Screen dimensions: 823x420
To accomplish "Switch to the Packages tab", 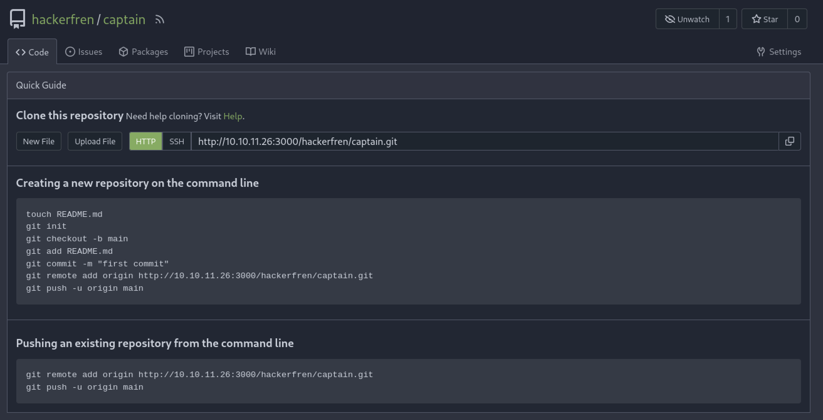I will tap(143, 52).
